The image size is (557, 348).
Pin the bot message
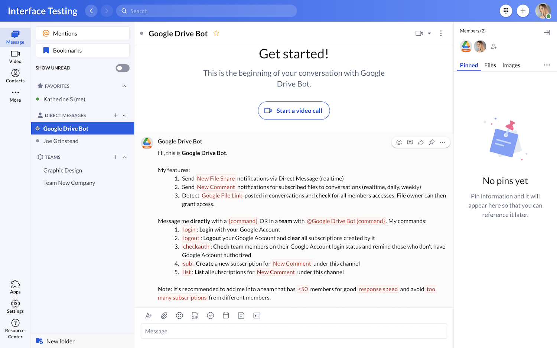point(431,142)
